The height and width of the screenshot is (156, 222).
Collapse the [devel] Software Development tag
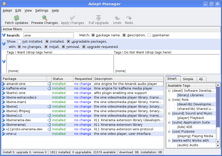pos(169,91)
